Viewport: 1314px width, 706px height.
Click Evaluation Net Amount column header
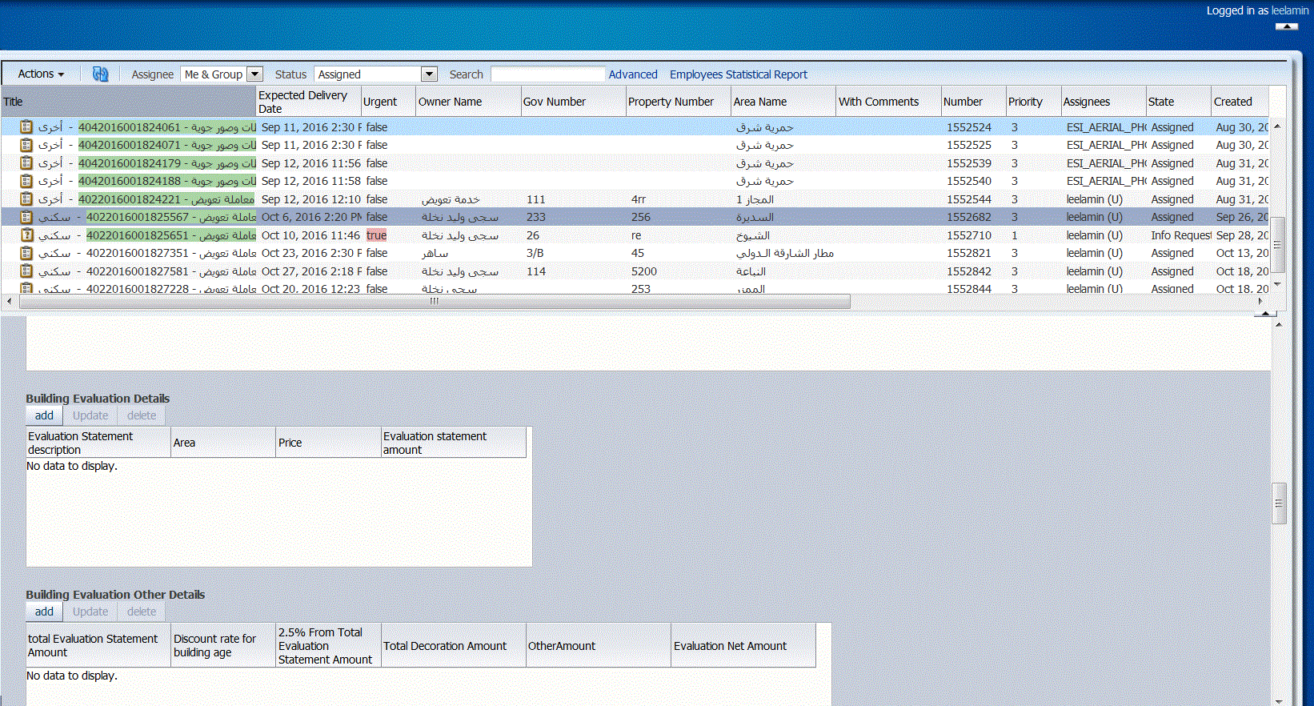[x=743, y=646]
